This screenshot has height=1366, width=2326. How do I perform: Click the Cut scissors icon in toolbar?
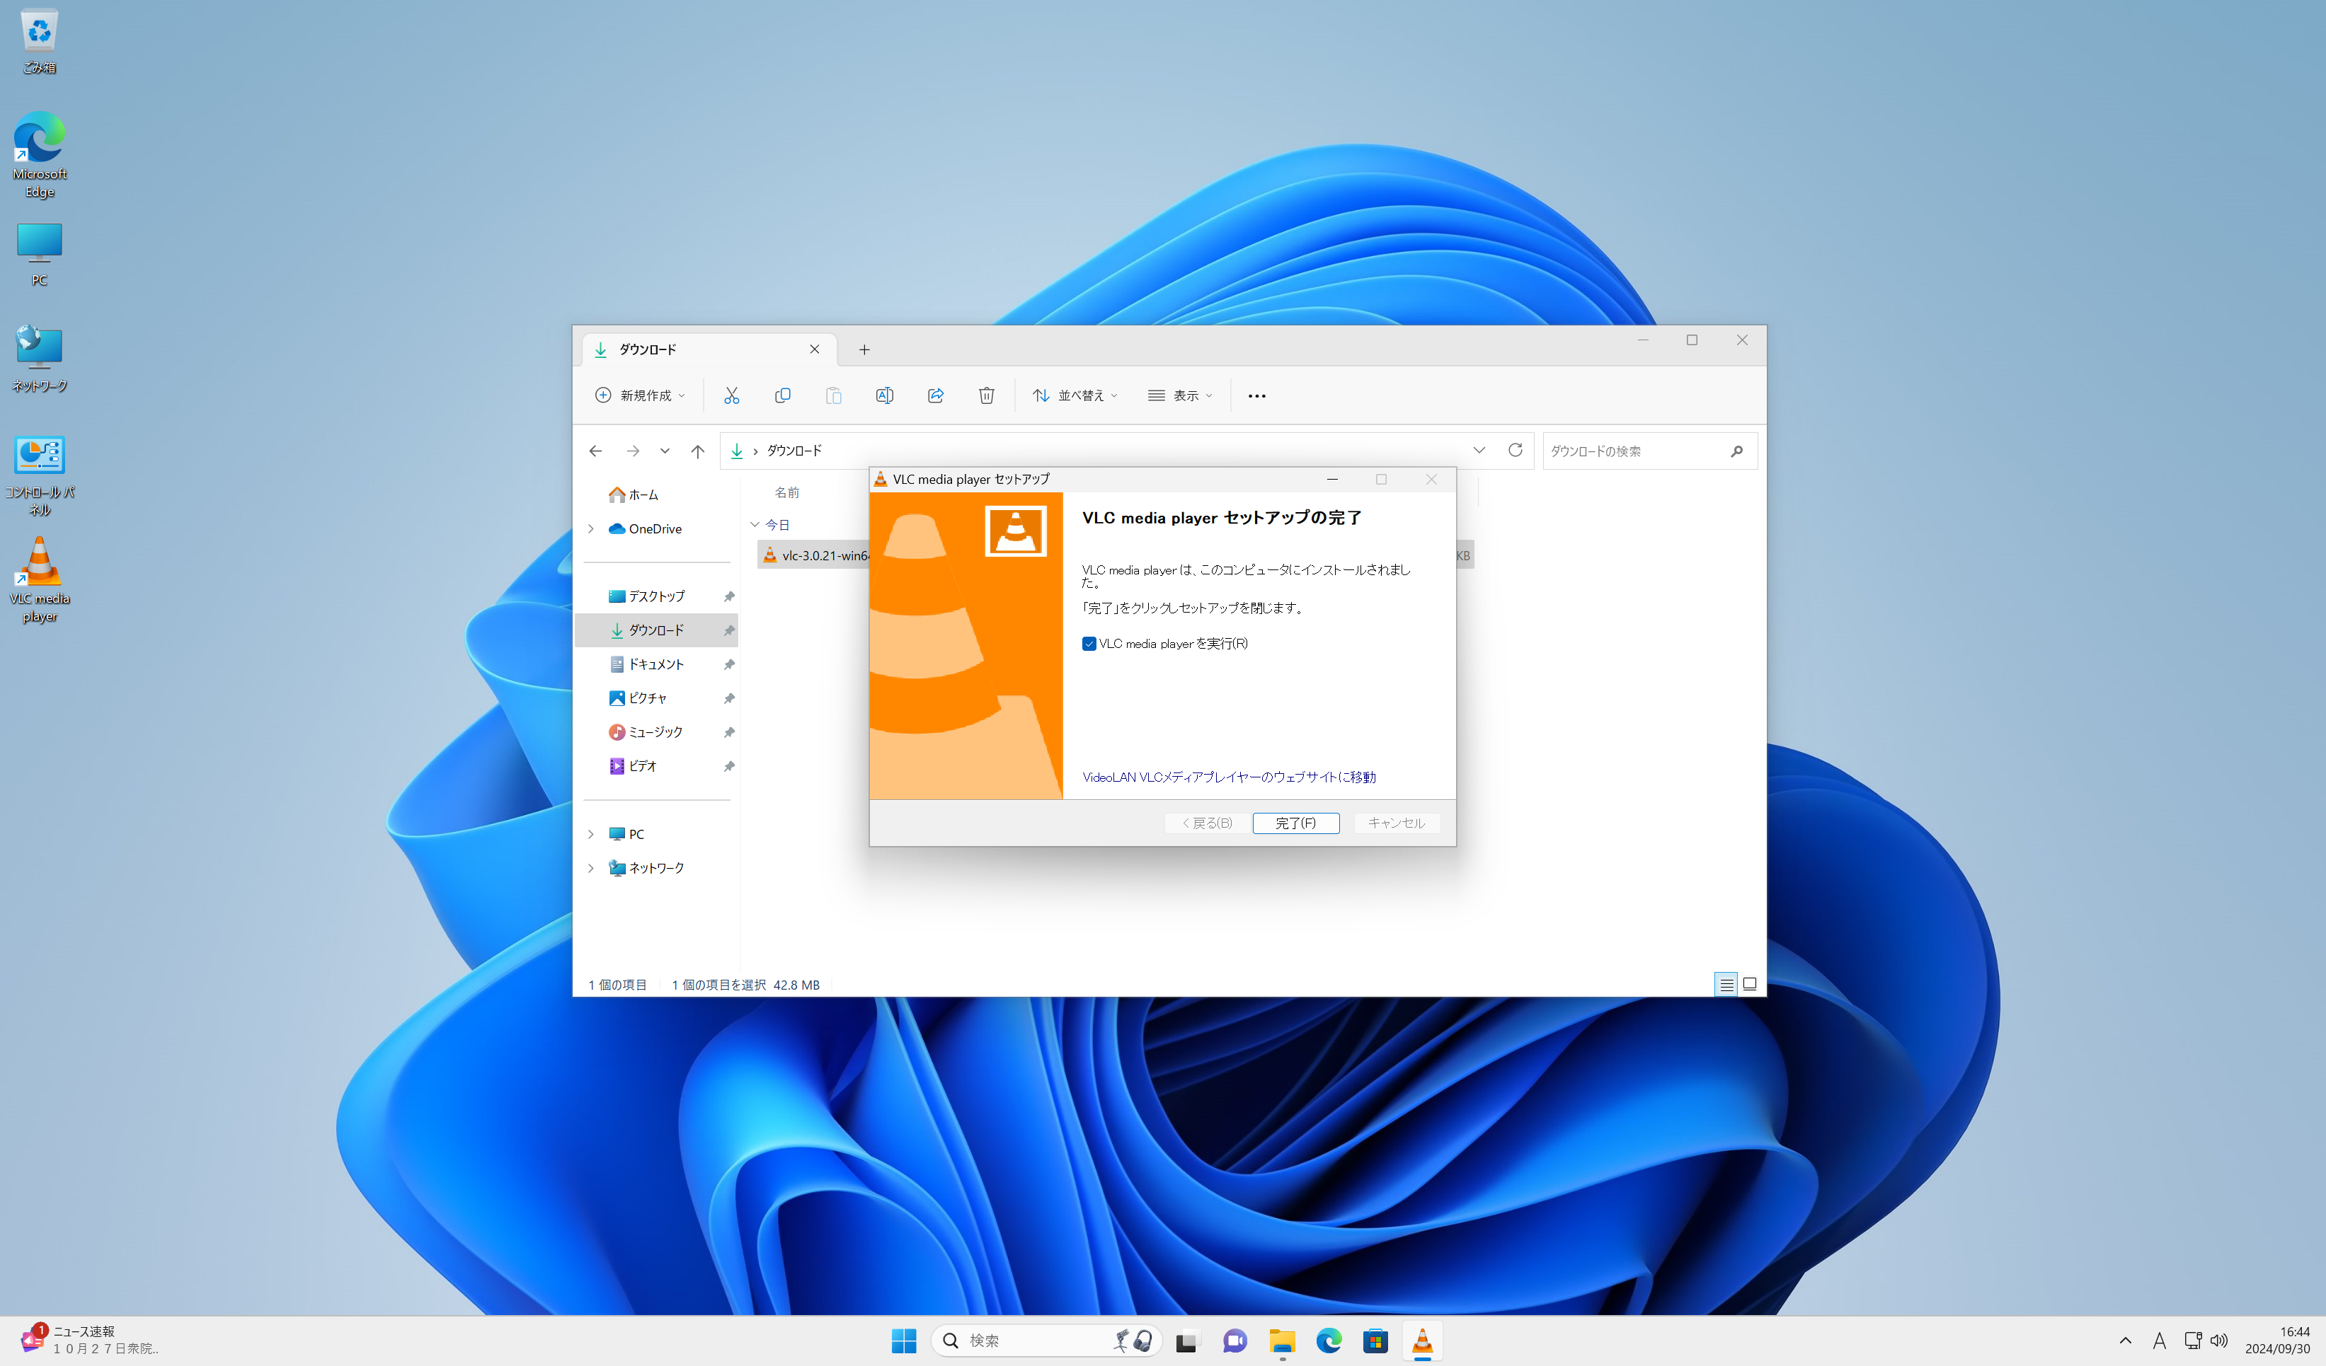[731, 395]
